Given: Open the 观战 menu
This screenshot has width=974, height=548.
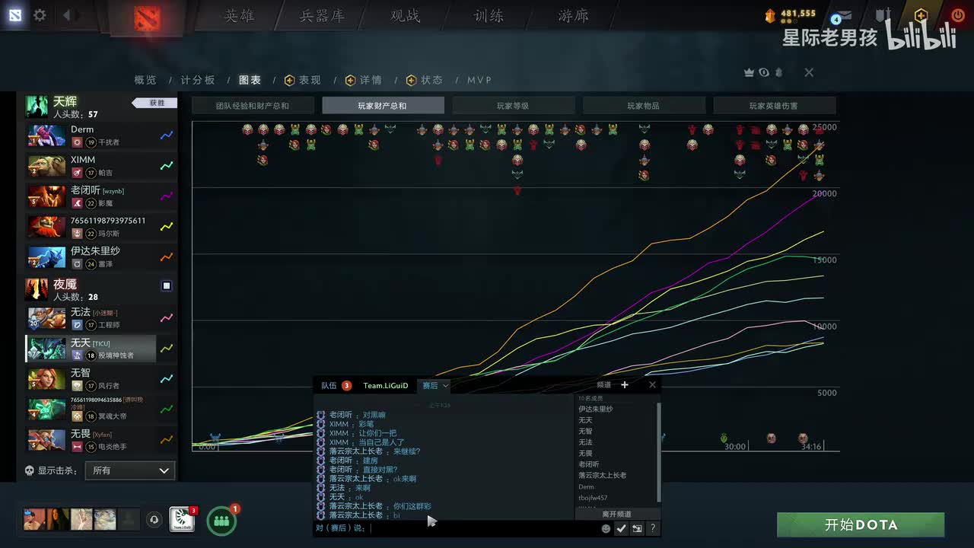Looking at the screenshot, I should 406,16.
